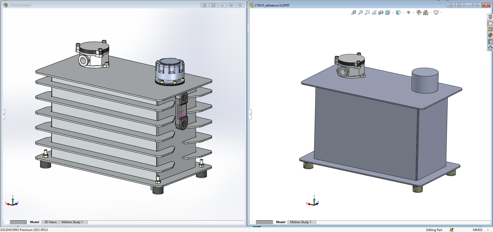493x232 pixels.
Task: Open the Custom Properties pane tab
Action: pyautogui.click(x=490, y=42)
